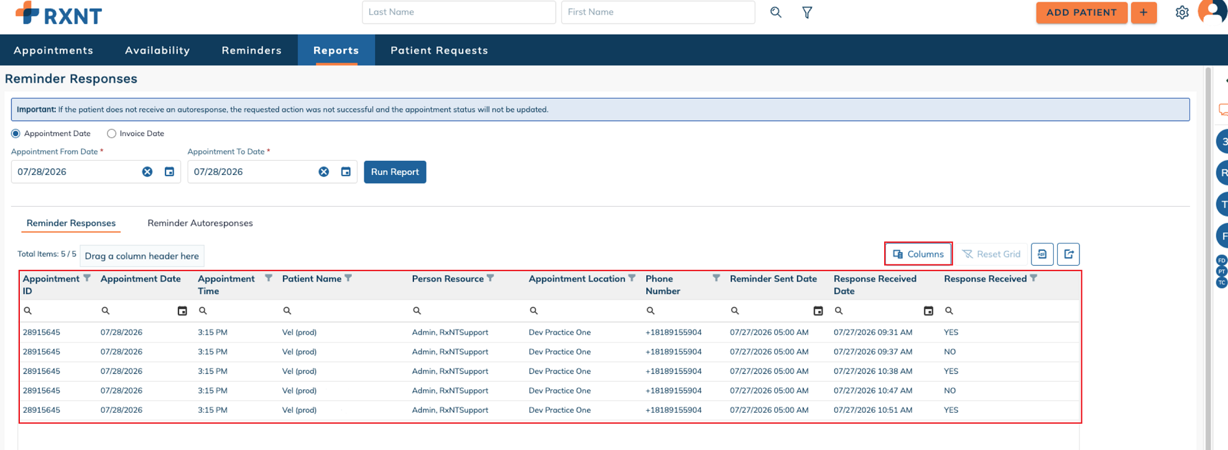This screenshot has height=450, width=1228.
Task: Open the Person Resource column filter funnel
Action: coord(491,278)
